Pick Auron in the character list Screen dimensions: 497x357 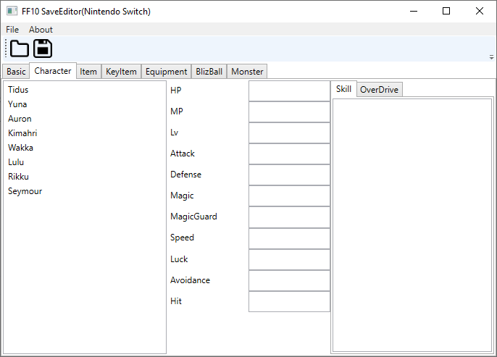20,119
